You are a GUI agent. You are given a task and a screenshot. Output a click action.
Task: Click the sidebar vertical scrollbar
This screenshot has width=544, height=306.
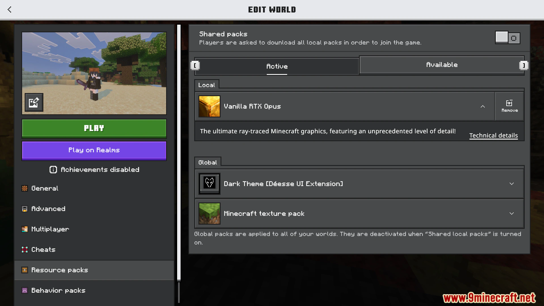point(179,153)
